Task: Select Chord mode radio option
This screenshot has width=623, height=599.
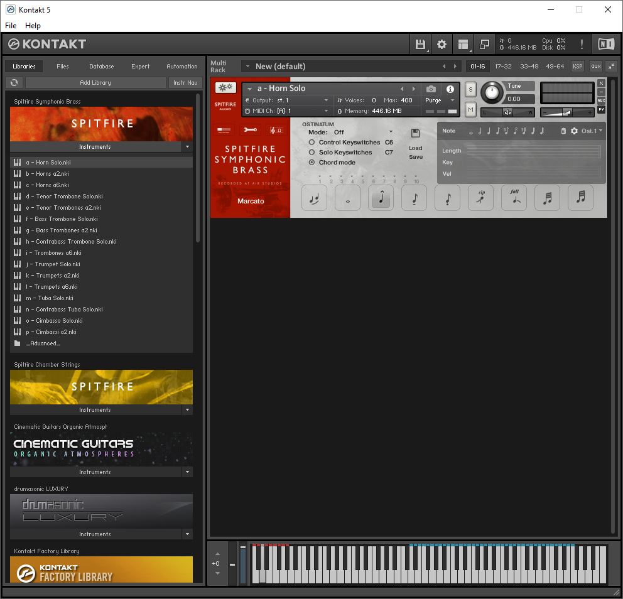Action: [311, 162]
